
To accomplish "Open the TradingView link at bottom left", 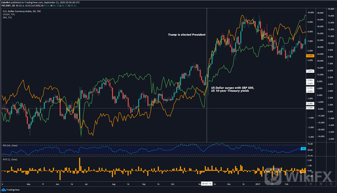I will (x=13, y=190).
